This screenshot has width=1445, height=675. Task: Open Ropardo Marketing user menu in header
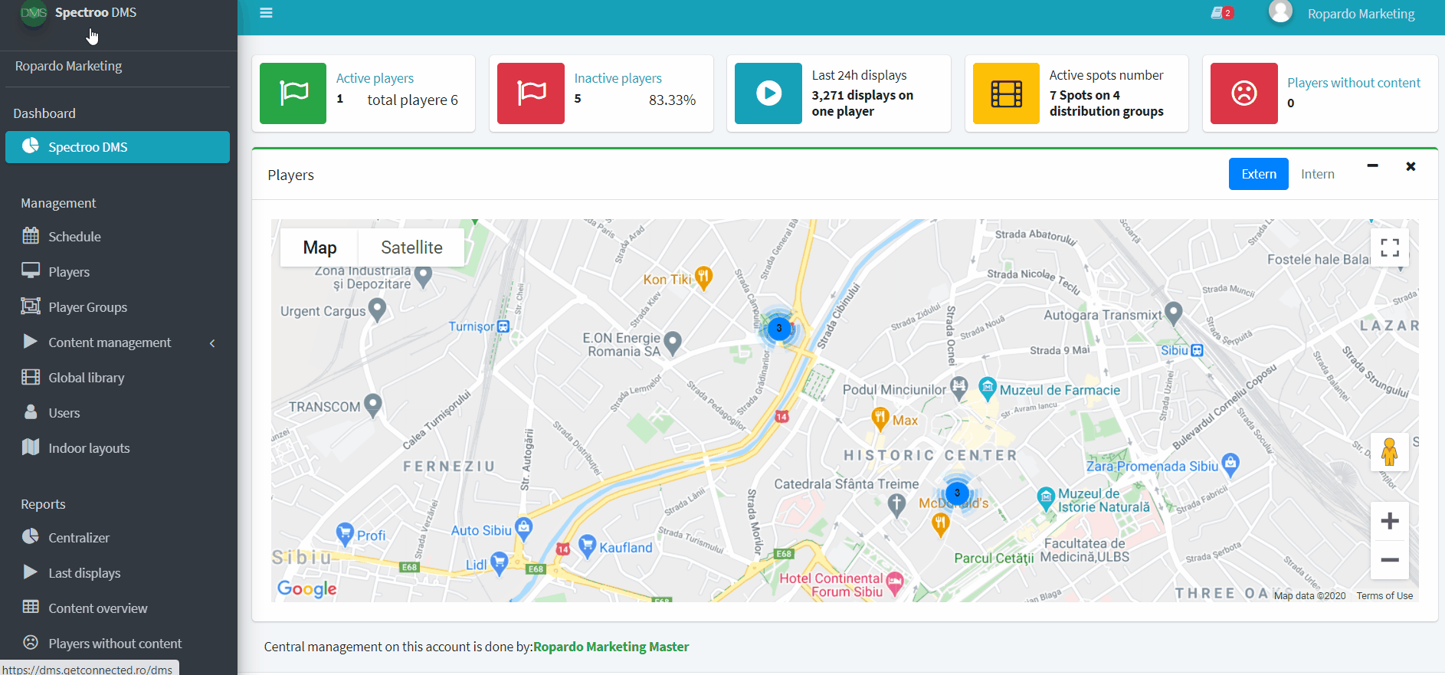point(1361,14)
